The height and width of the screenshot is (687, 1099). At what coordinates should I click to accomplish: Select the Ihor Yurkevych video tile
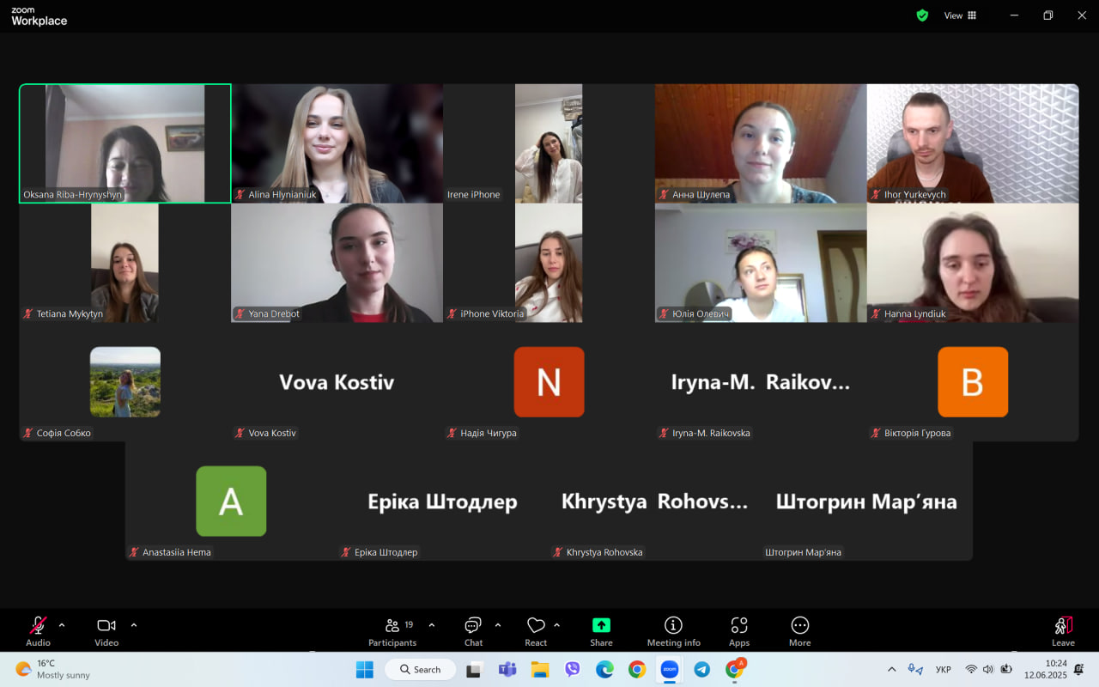pos(973,143)
